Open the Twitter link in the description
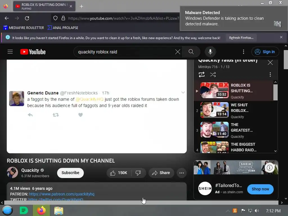This screenshot has width=288, height=216. (56, 199)
